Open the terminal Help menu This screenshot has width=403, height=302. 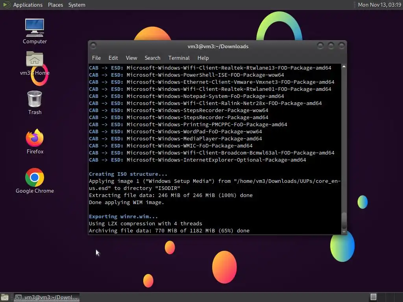click(203, 58)
